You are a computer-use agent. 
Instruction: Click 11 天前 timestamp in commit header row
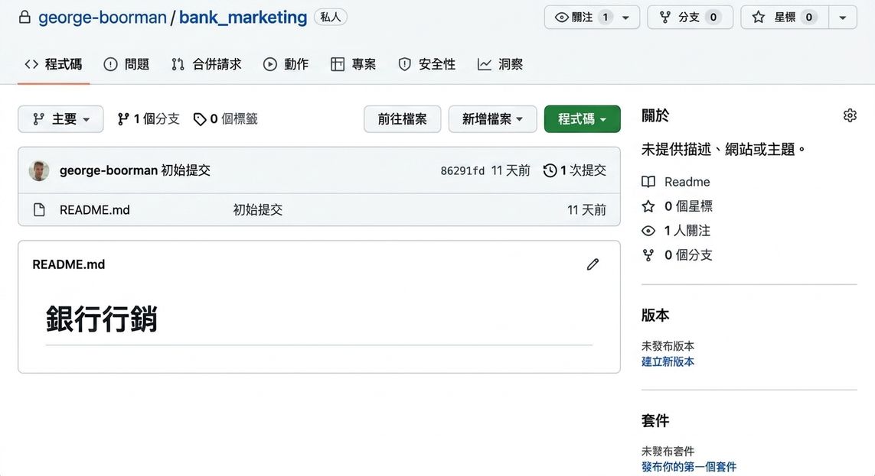(x=511, y=170)
